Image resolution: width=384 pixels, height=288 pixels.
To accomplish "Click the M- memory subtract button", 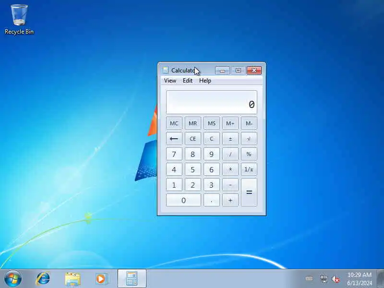I will 249,123.
